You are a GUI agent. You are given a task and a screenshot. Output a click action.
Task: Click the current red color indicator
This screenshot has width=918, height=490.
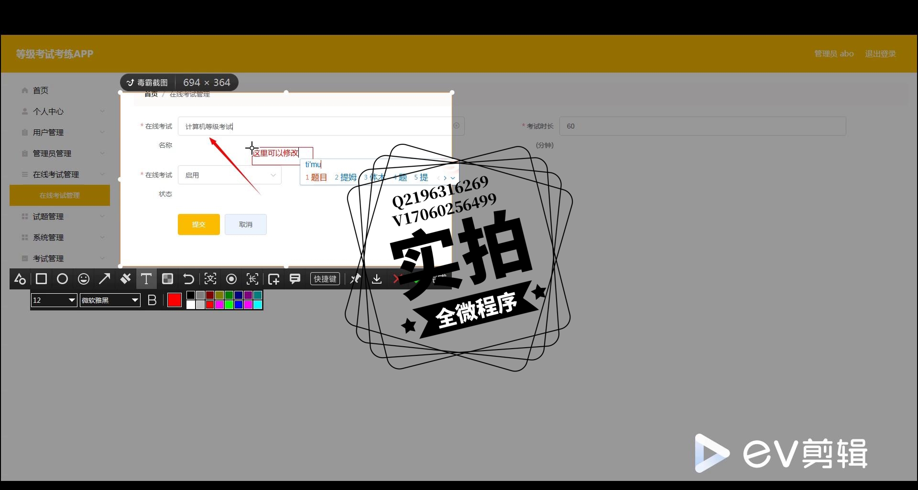click(x=175, y=300)
